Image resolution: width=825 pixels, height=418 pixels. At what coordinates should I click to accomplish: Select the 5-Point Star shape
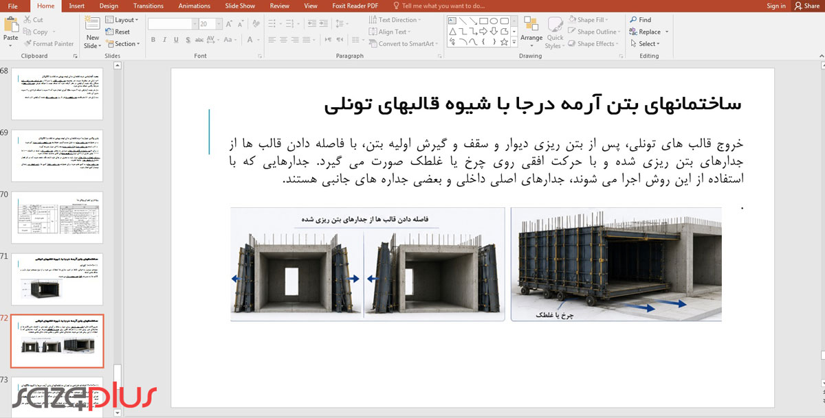(505, 42)
